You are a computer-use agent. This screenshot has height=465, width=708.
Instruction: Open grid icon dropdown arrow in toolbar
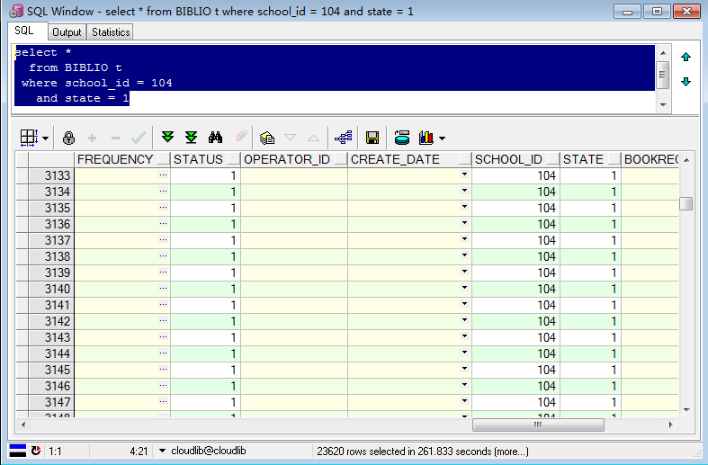(x=44, y=139)
